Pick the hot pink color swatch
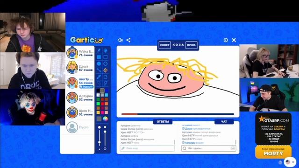Viewport: 299px width, 168px height. 102,112
